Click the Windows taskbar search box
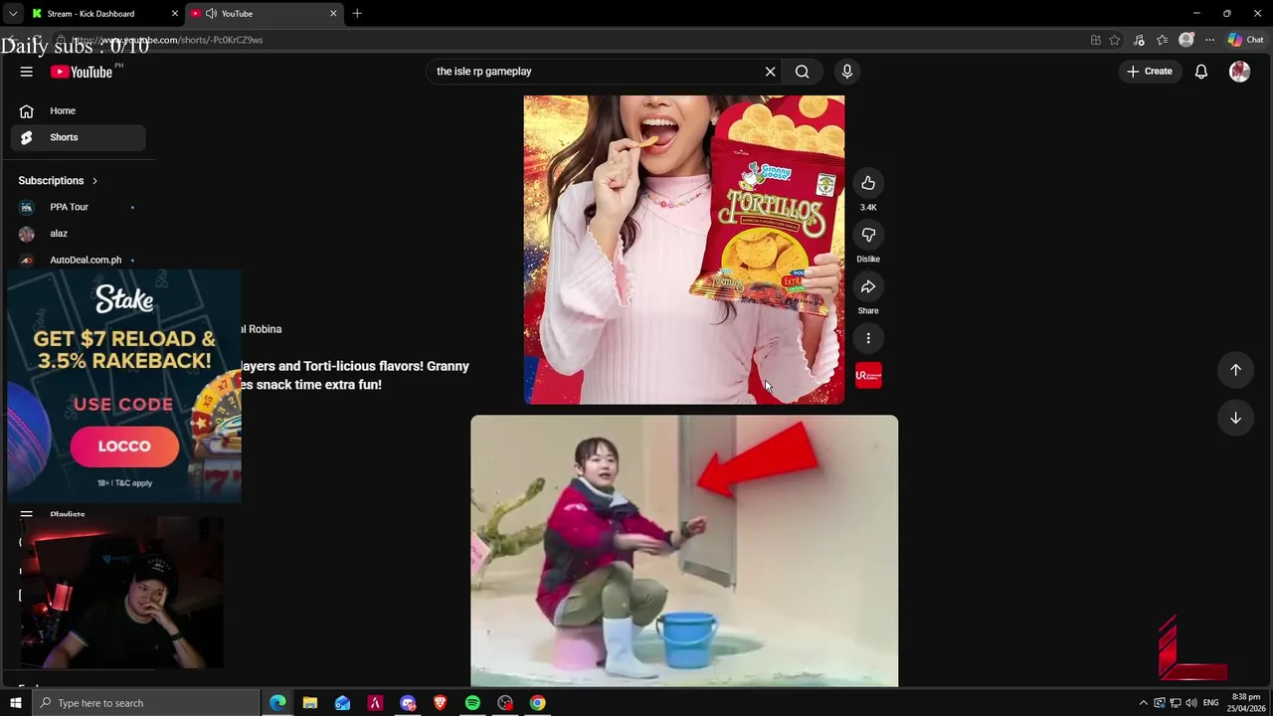The height and width of the screenshot is (716, 1273). click(x=145, y=703)
